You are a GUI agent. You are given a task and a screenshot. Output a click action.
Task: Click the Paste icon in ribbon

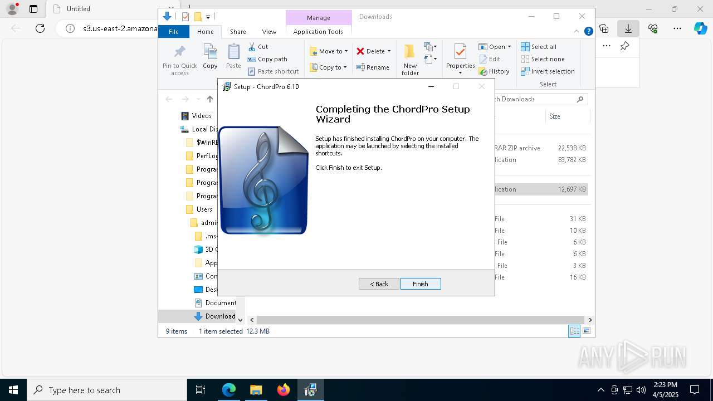coord(233,56)
